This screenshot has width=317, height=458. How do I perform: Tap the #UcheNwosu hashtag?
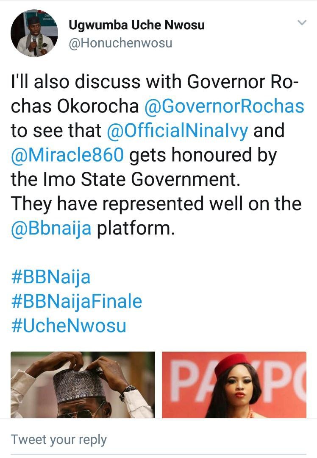click(x=68, y=326)
